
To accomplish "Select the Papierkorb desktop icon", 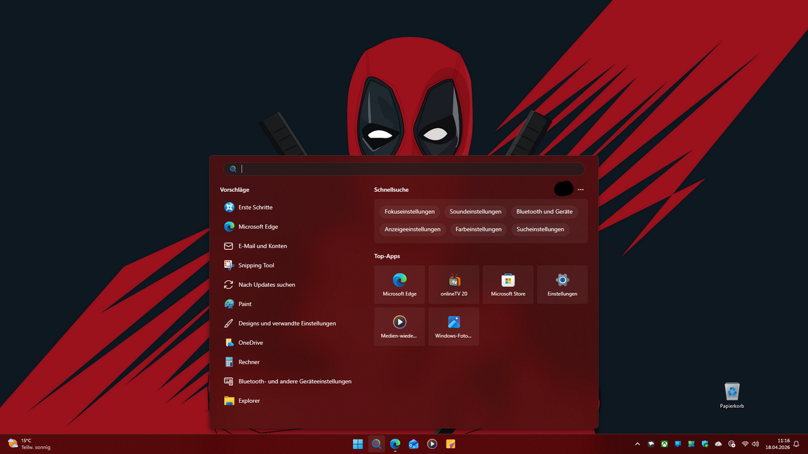I will click(732, 395).
